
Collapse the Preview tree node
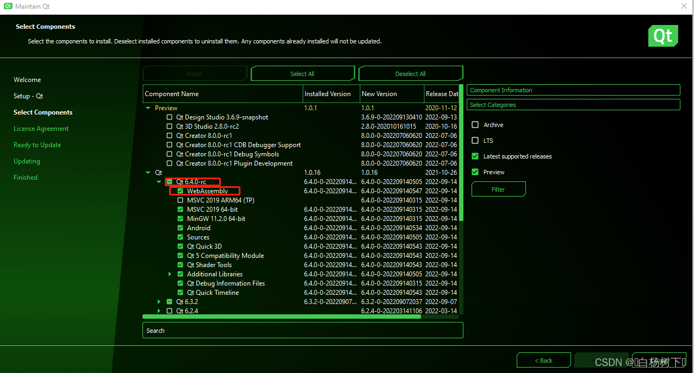coord(148,108)
